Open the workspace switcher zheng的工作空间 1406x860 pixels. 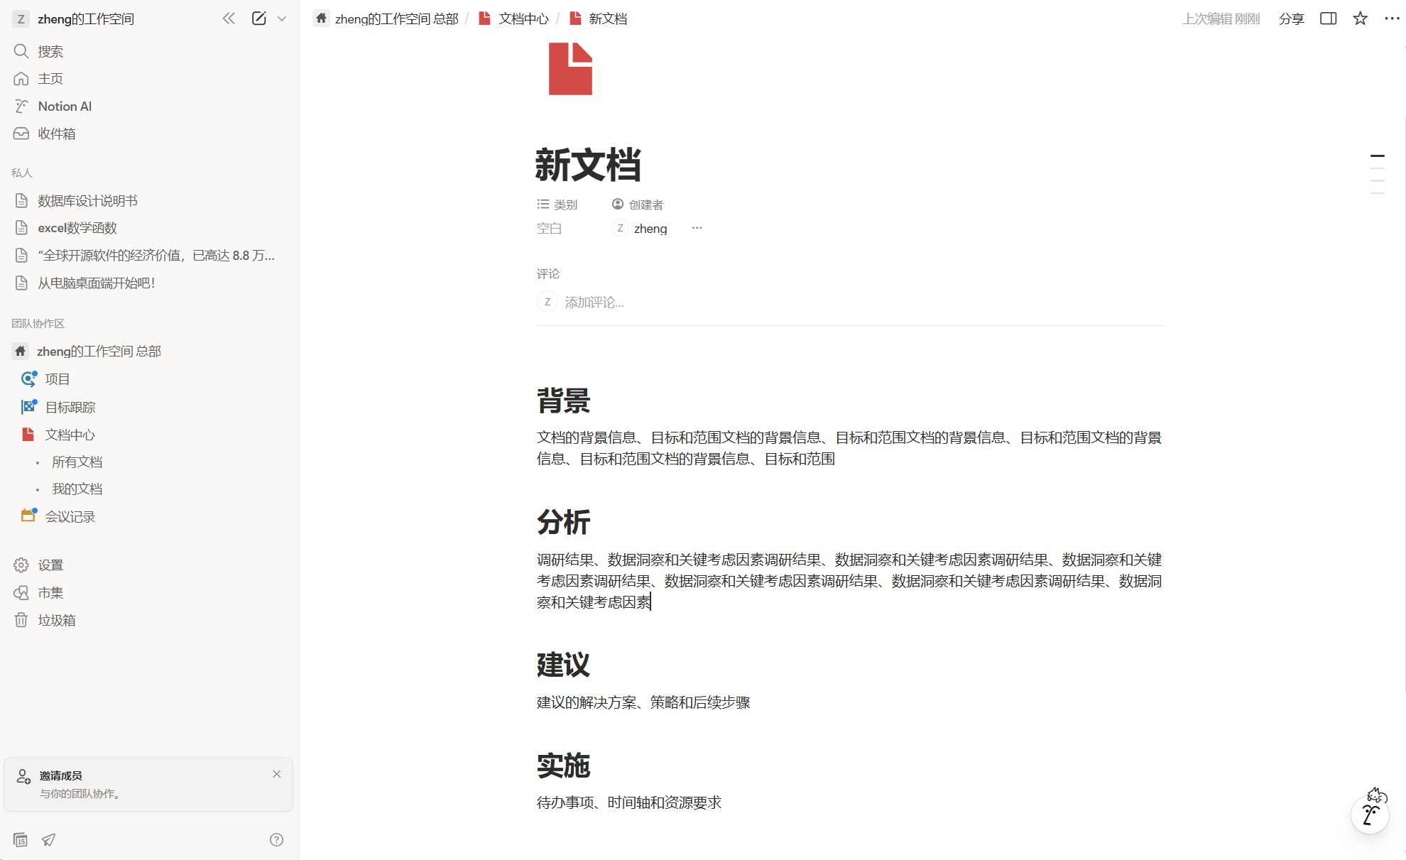85,18
